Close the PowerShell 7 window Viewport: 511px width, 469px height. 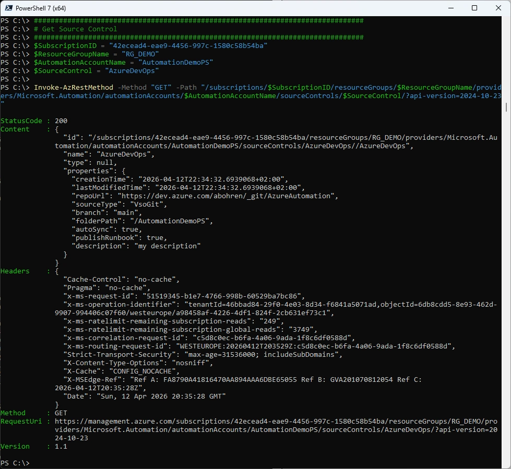[498, 8]
